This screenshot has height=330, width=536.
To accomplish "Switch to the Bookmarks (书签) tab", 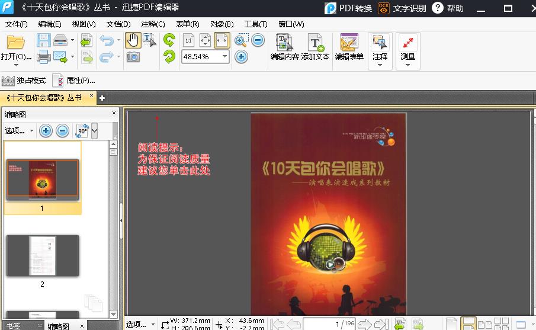I will coord(14,325).
